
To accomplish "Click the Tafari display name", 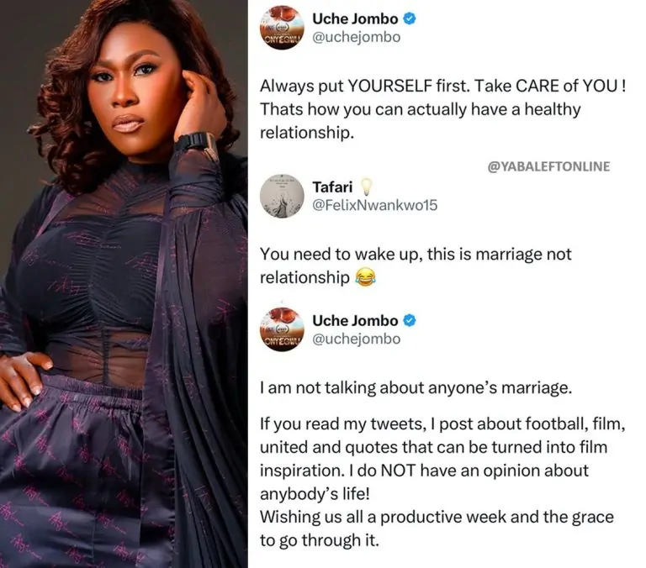I will pyautogui.click(x=332, y=187).
